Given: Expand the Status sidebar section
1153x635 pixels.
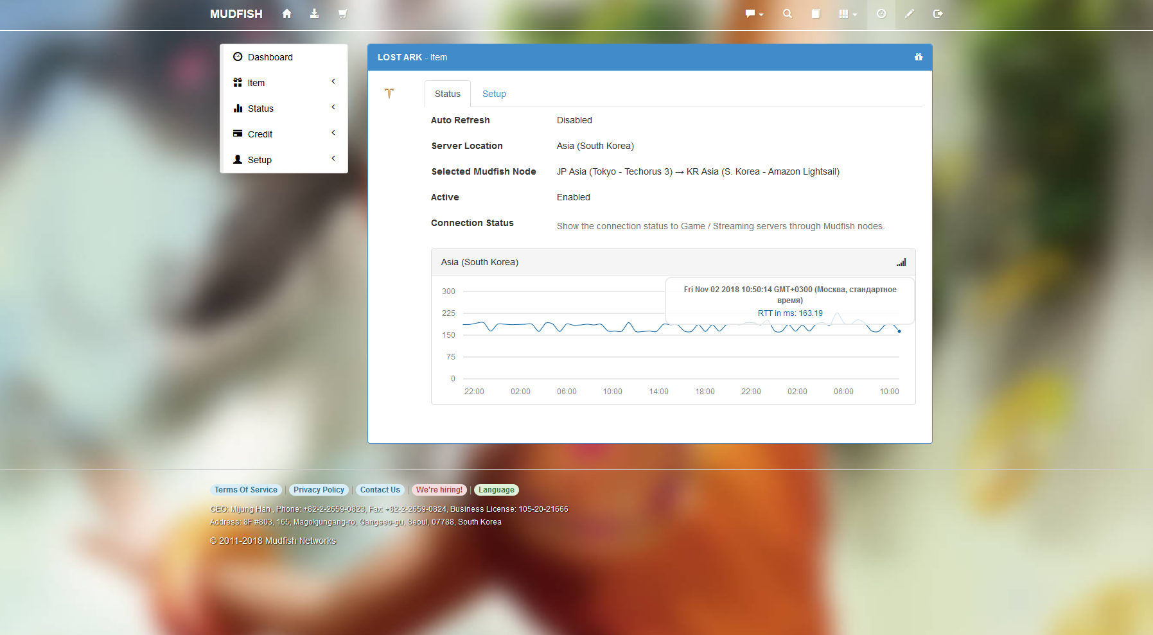Looking at the screenshot, I should [x=283, y=109].
